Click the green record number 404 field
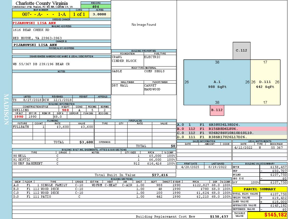 coord(96,7)
